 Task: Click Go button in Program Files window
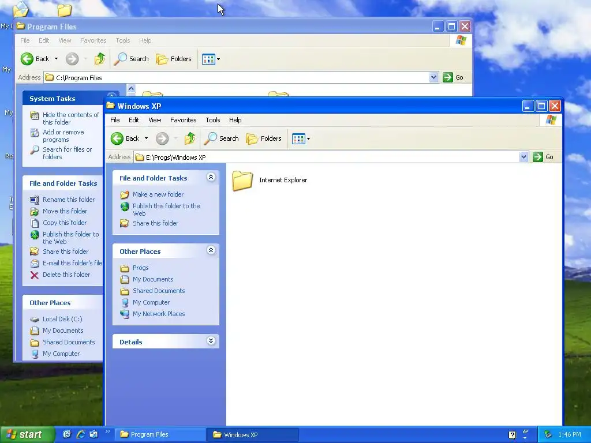coord(453,77)
